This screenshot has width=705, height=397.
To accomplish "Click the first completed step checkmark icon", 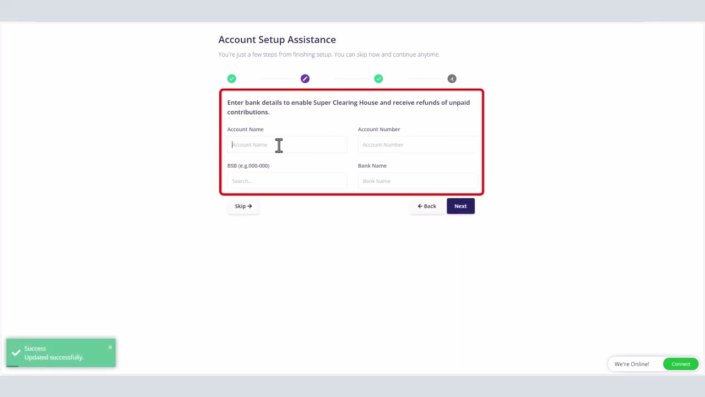I will [x=231, y=79].
